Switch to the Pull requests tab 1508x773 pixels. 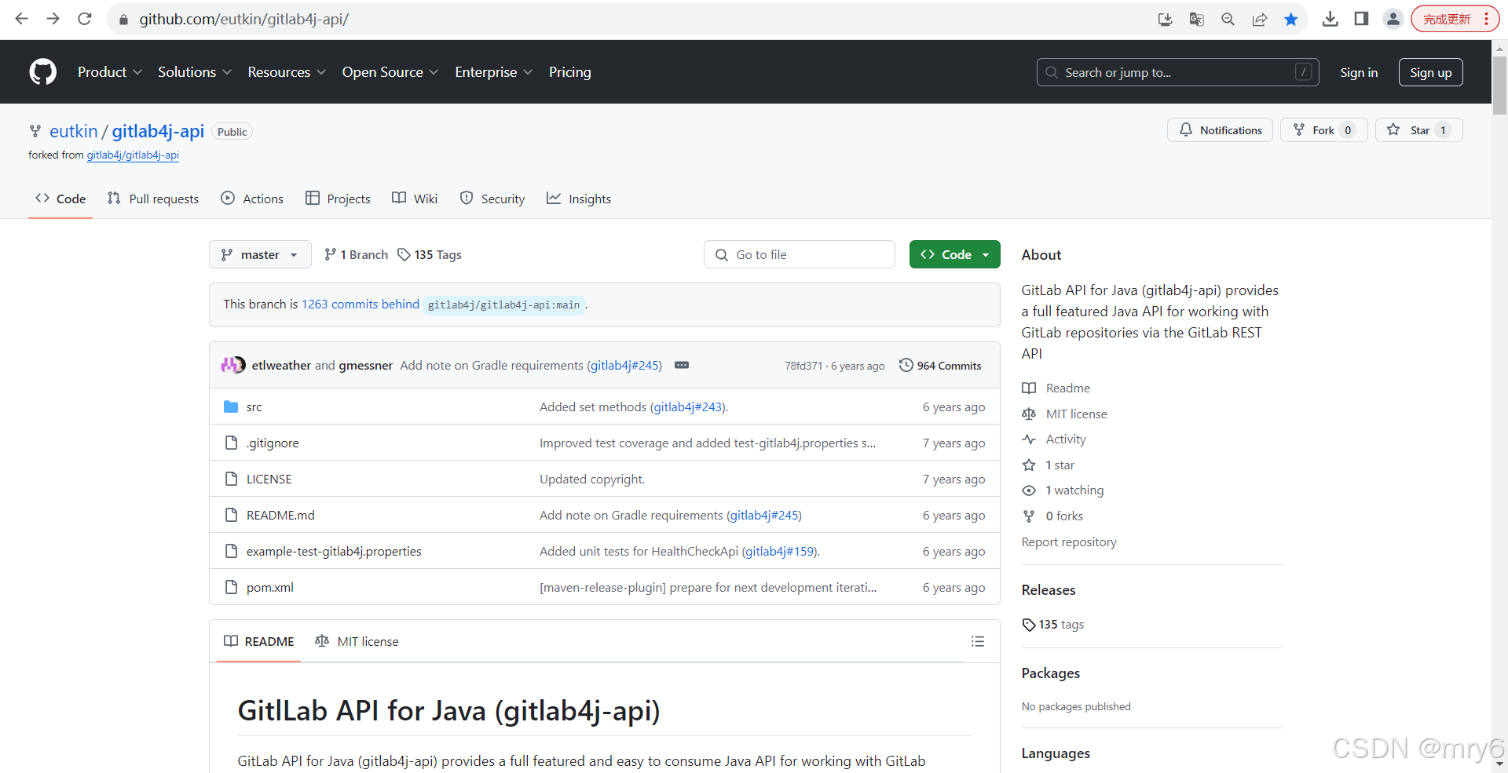point(153,199)
